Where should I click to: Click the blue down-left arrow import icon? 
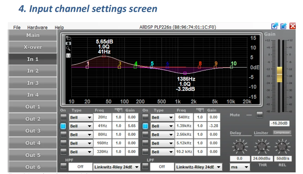(x=284, y=26)
